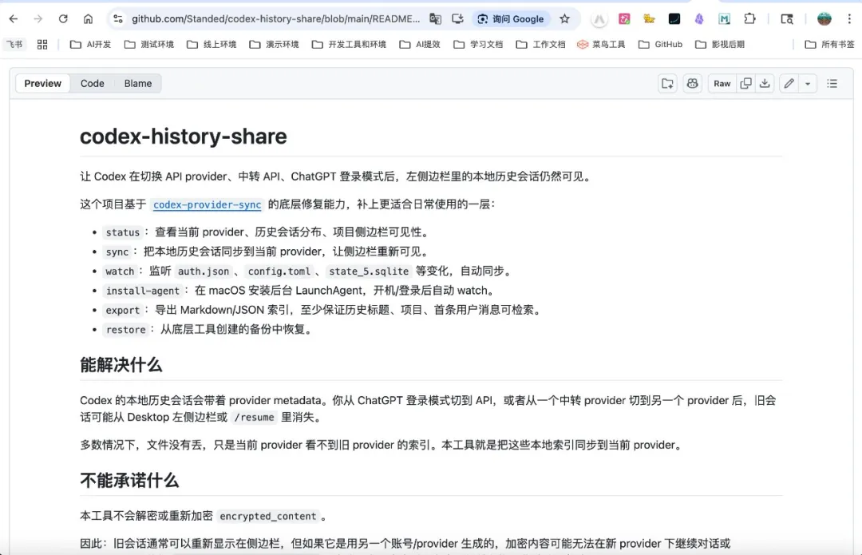
Task: Open the 开发工具和环境 bookmark folder
Action: pos(349,44)
